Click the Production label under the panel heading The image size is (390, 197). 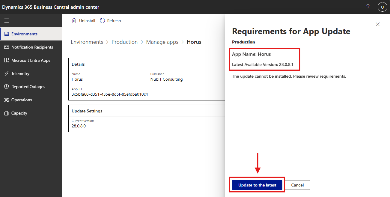point(243,42)
